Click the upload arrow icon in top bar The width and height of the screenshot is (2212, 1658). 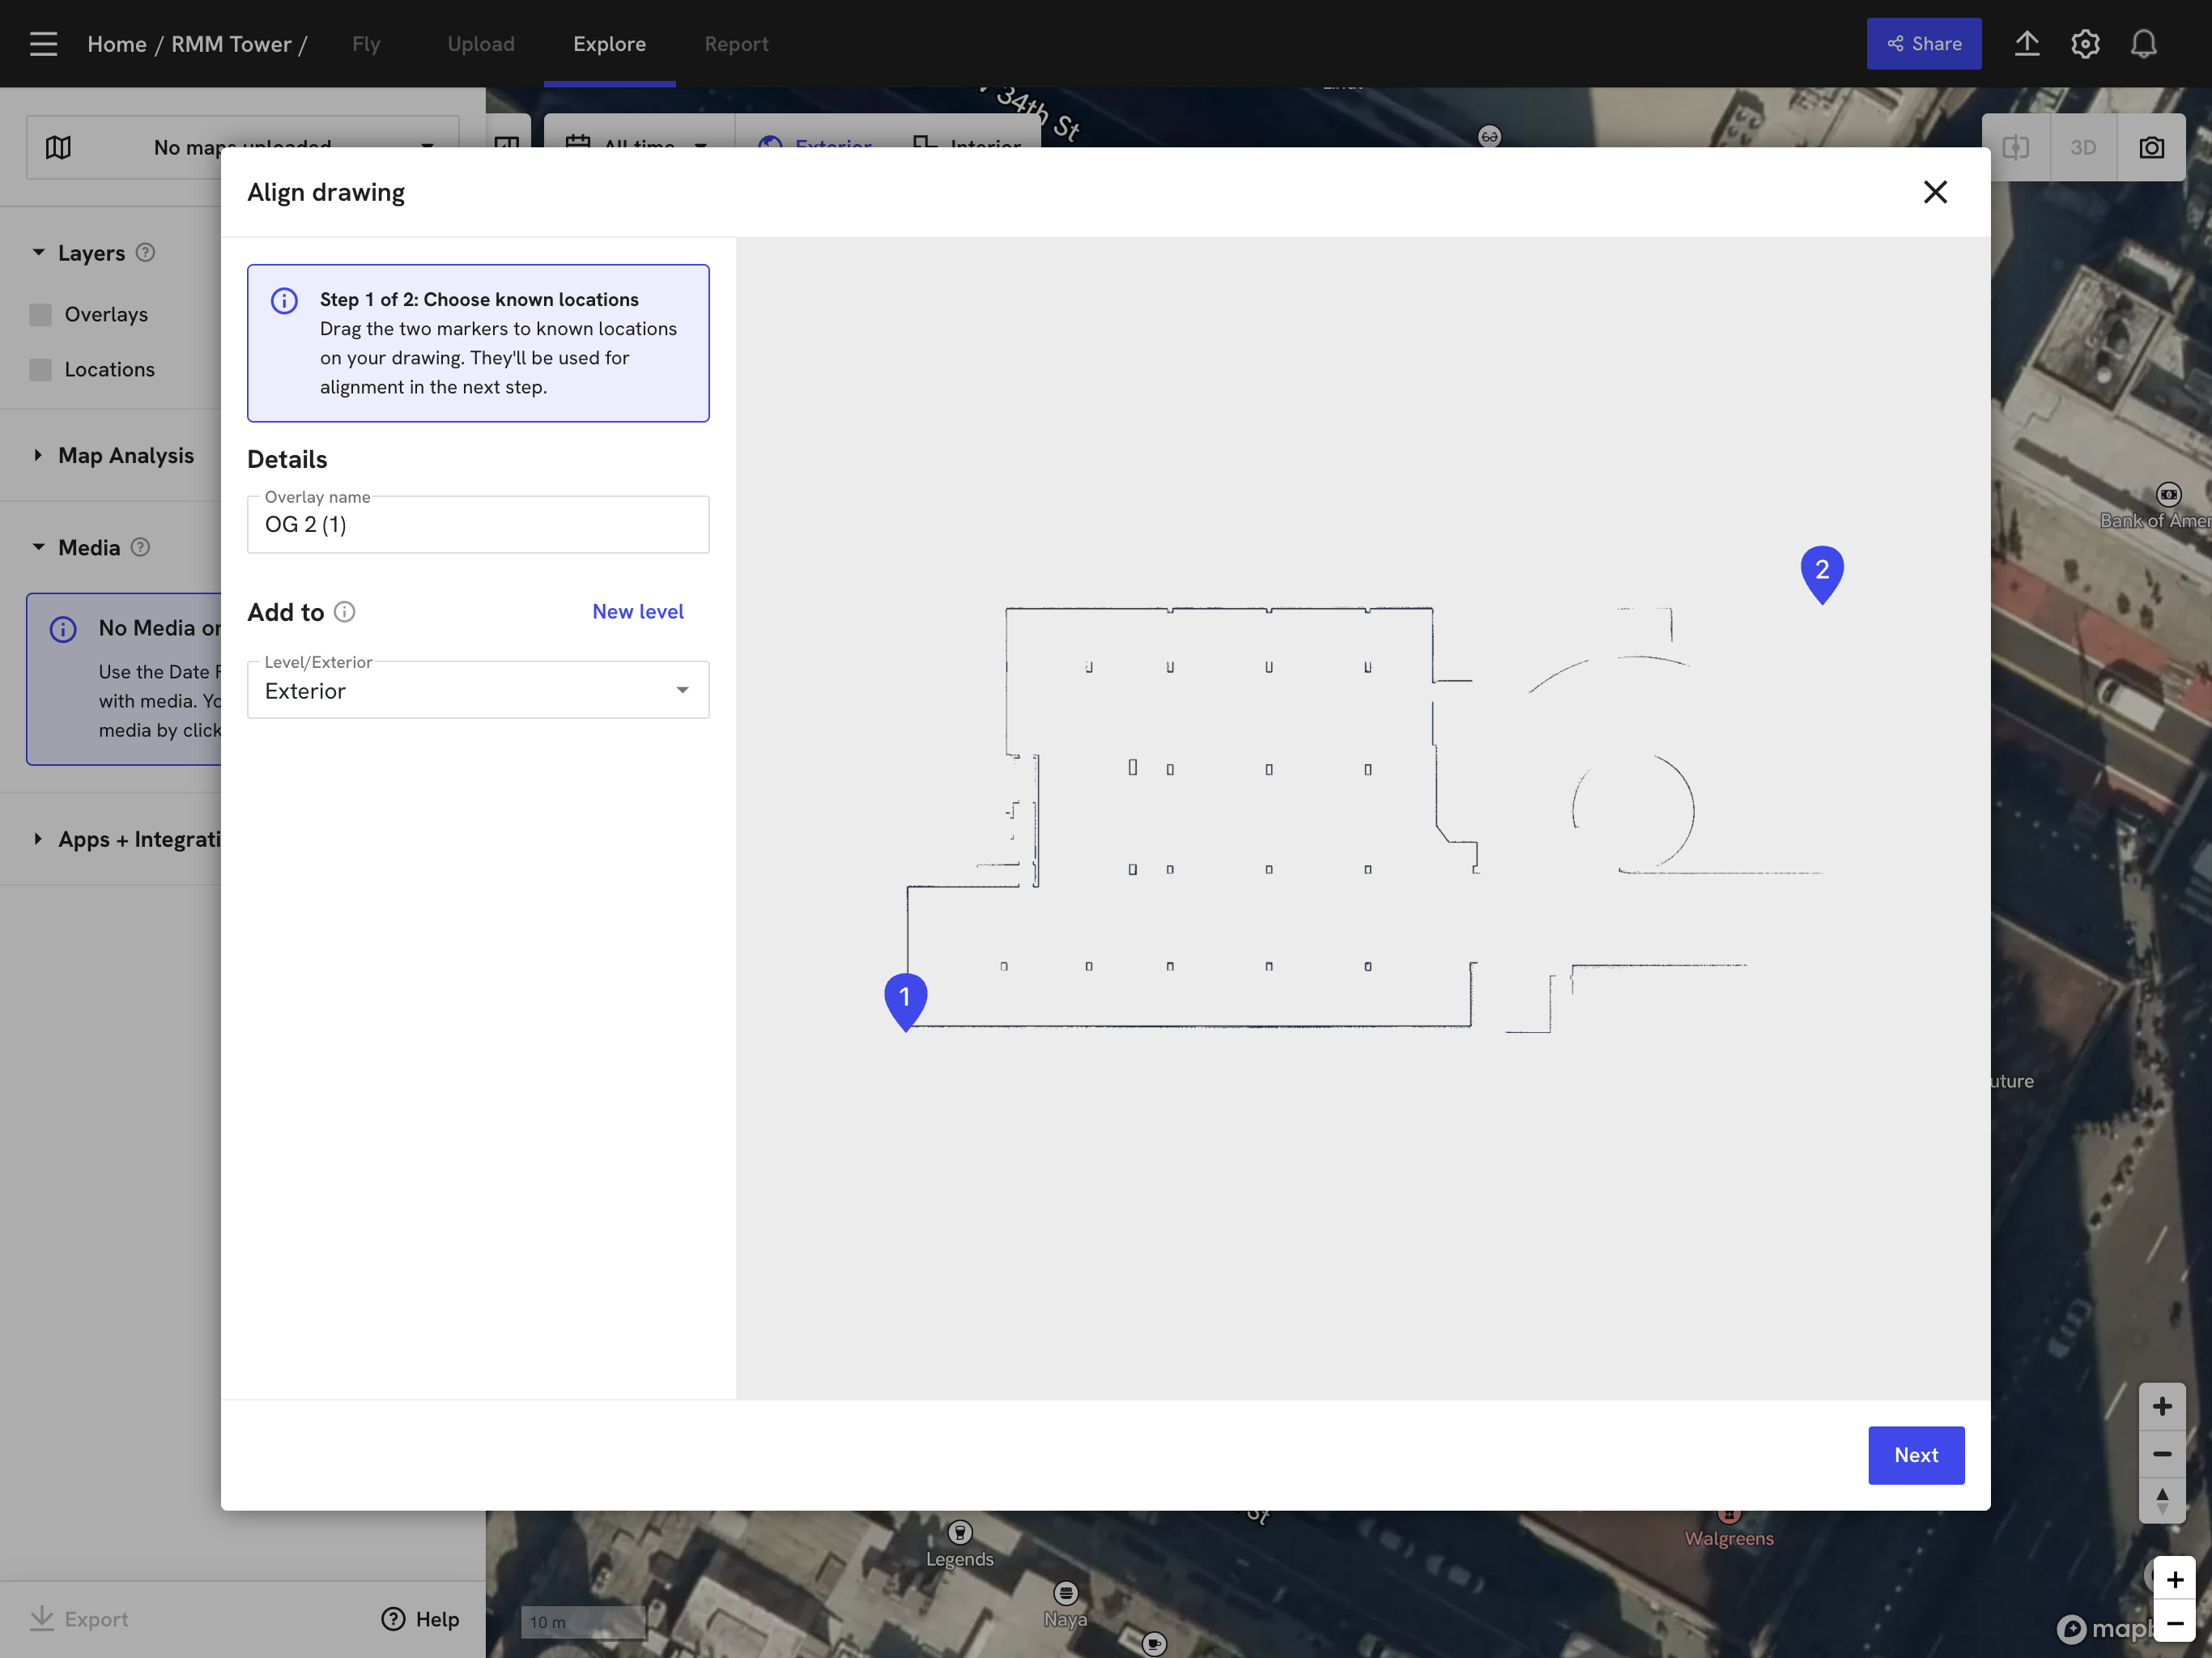2027,43
